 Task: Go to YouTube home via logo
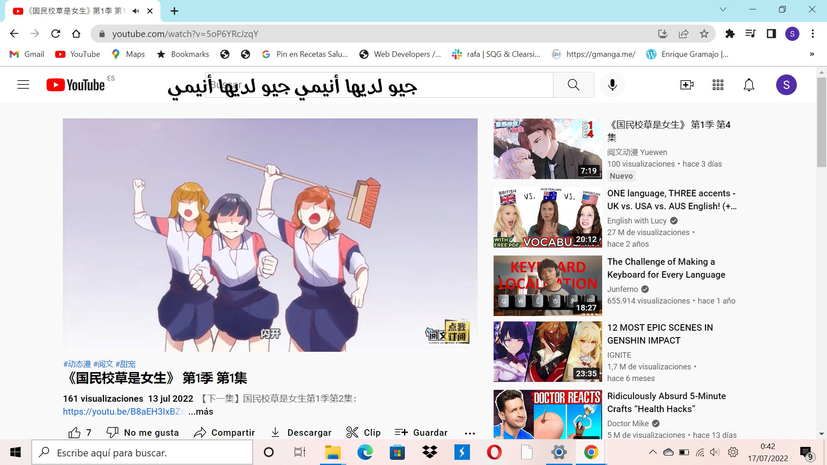pos(76,85)
